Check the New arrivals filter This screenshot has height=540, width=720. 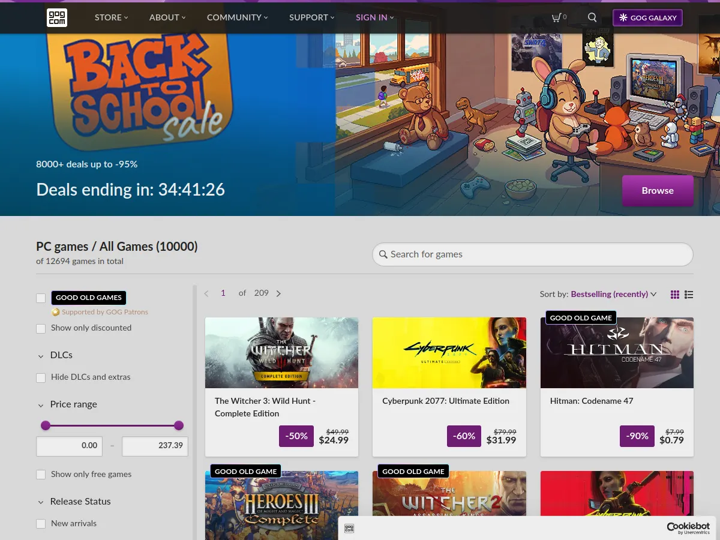pos(41,524)
